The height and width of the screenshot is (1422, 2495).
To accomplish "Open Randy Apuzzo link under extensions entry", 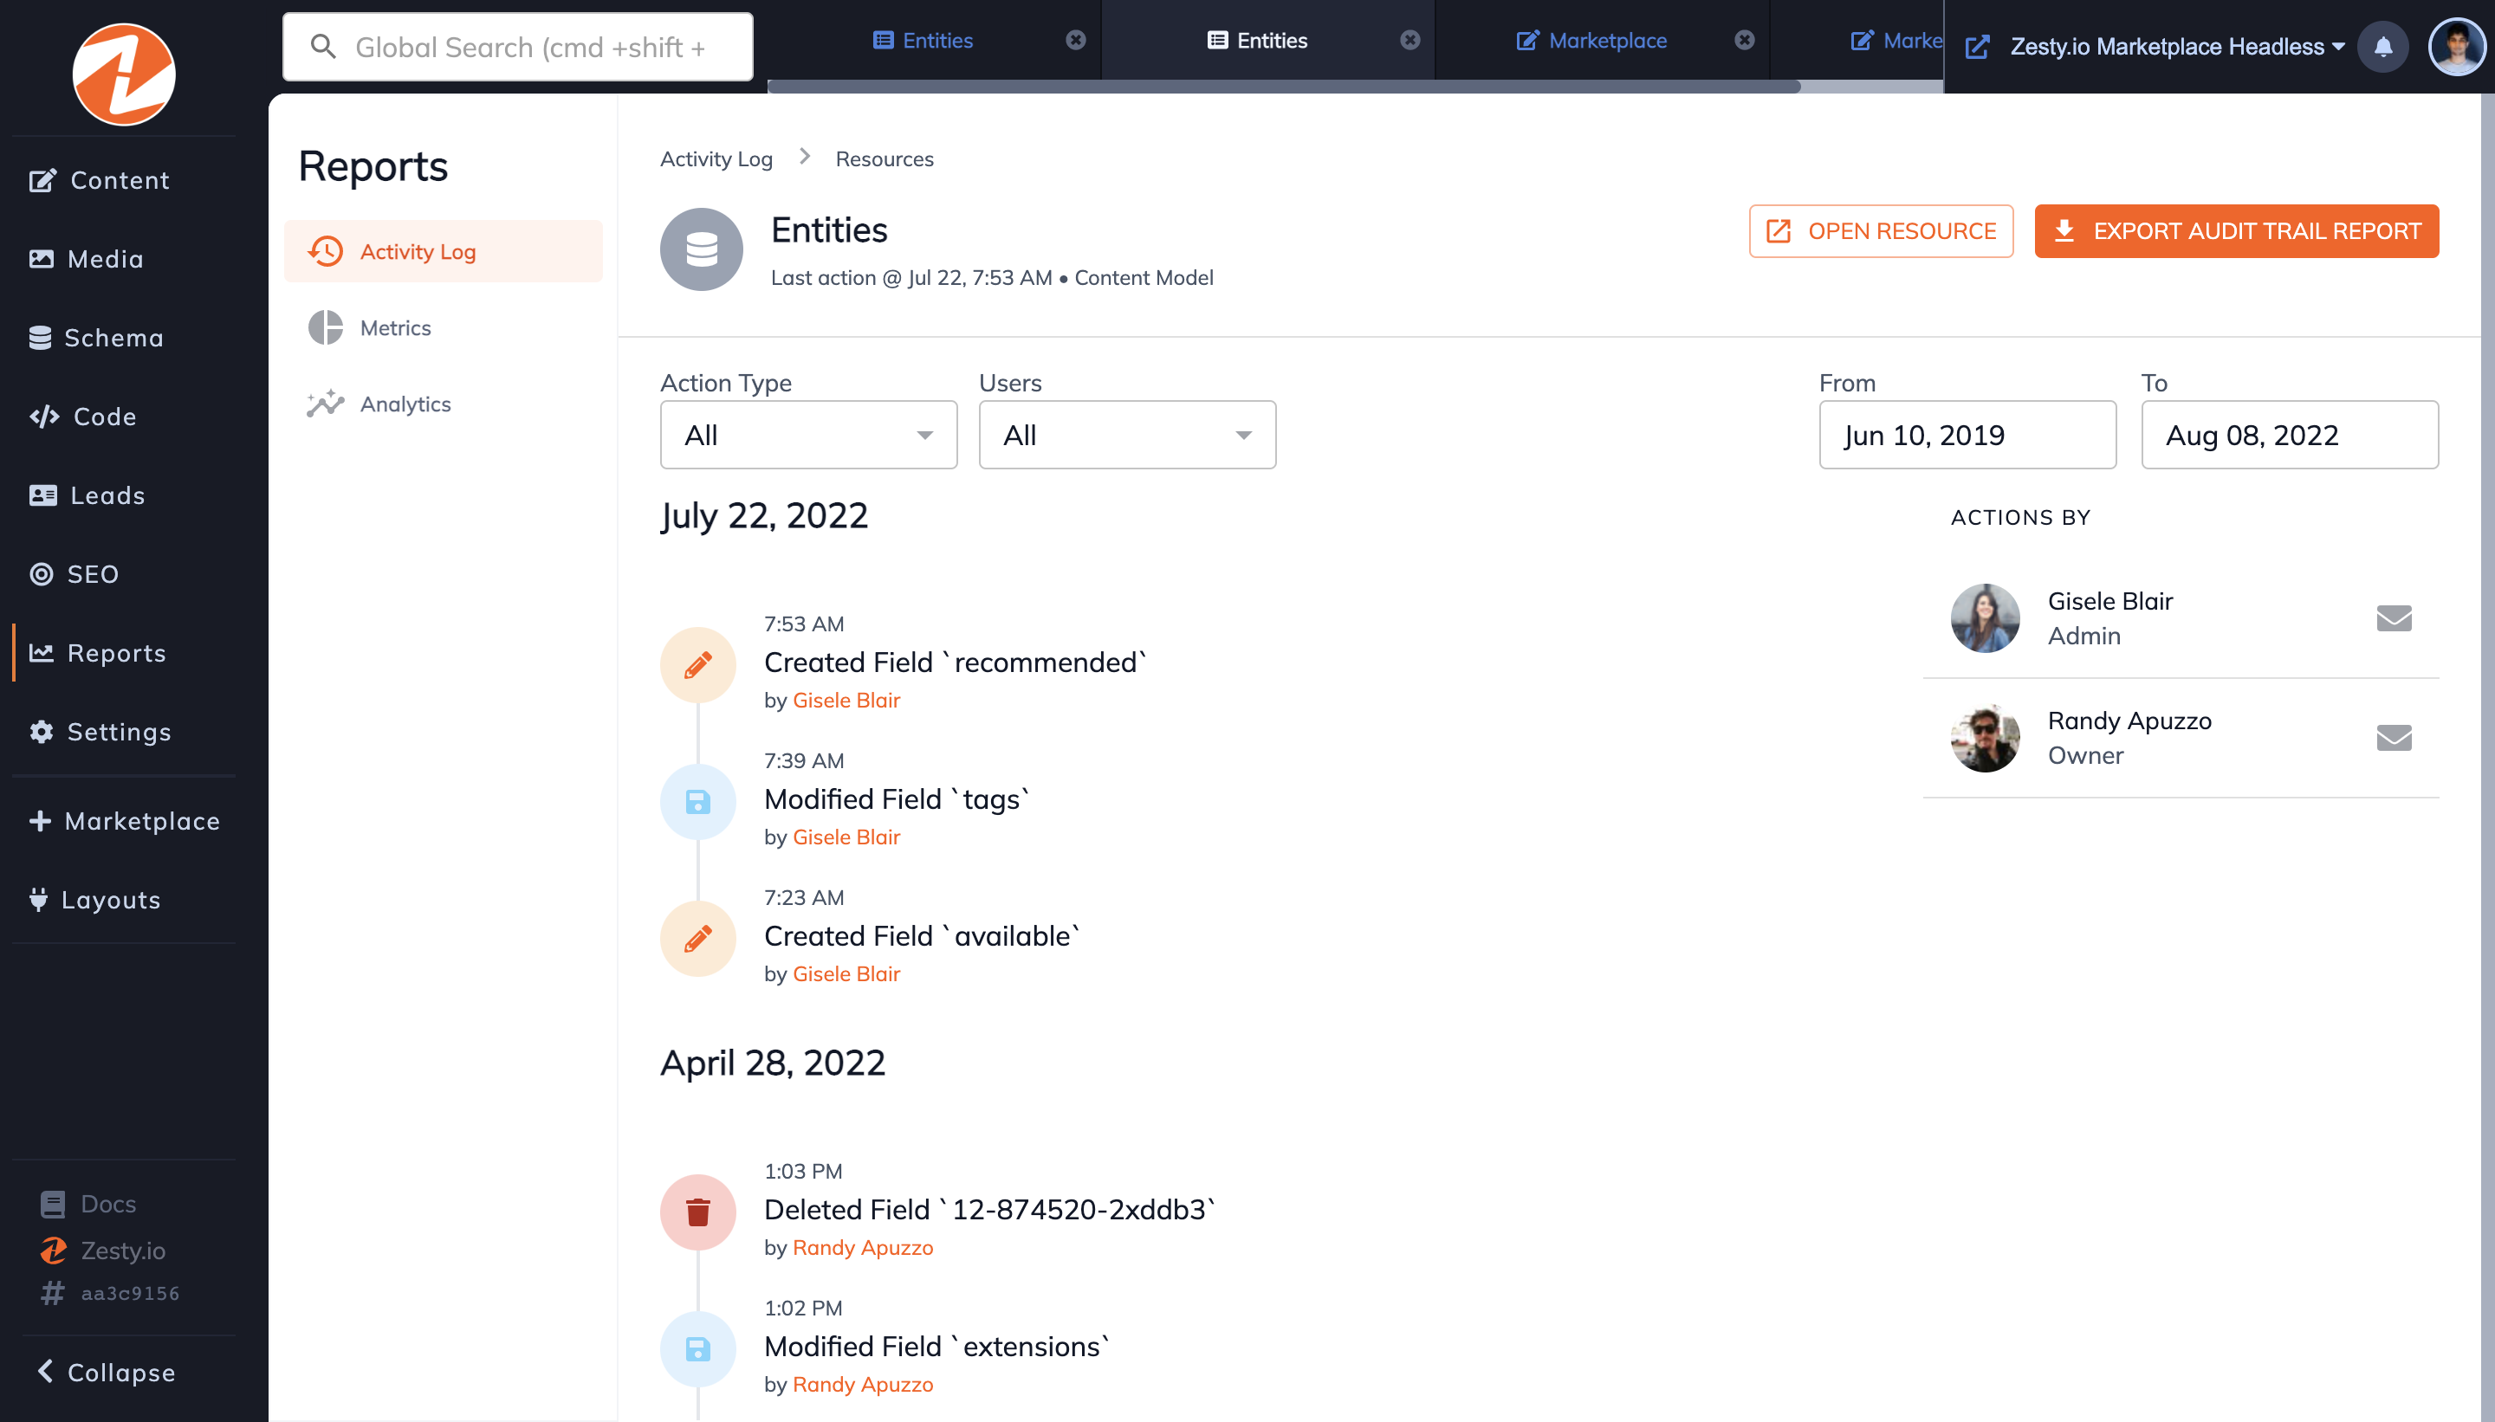I will [863, 1384].
